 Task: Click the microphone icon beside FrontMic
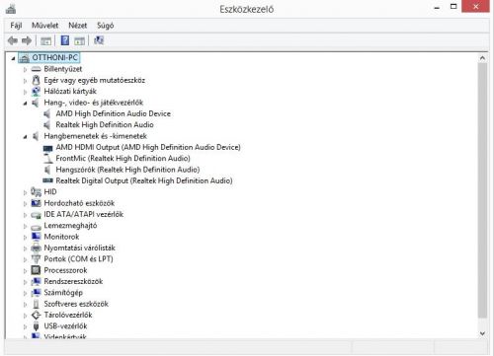[x=47, y=159]
